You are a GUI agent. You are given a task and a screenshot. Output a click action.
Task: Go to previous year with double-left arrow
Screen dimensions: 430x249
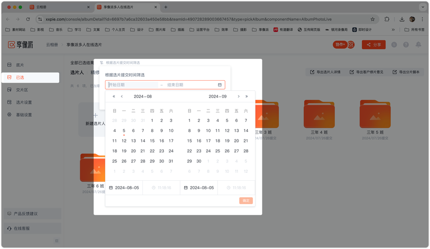(x=114, y=97)
